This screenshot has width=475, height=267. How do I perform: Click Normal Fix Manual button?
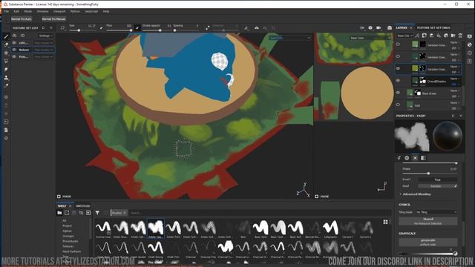[x=53, y=19]
